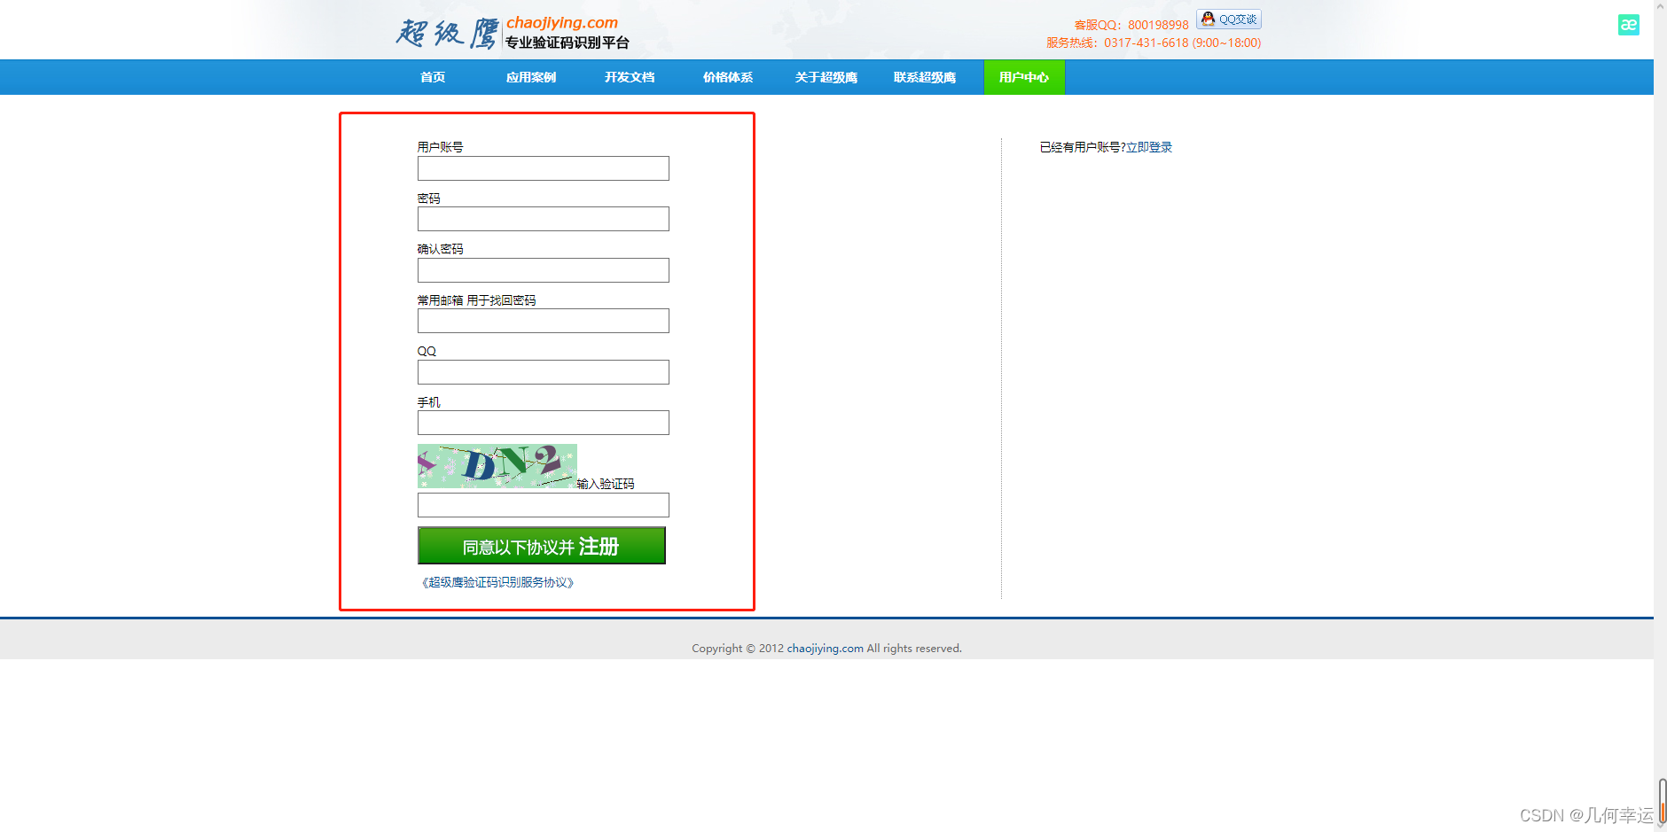Focus the 确认密码 input field
This screenshot has width=1667, height=832.
[544, 270]
